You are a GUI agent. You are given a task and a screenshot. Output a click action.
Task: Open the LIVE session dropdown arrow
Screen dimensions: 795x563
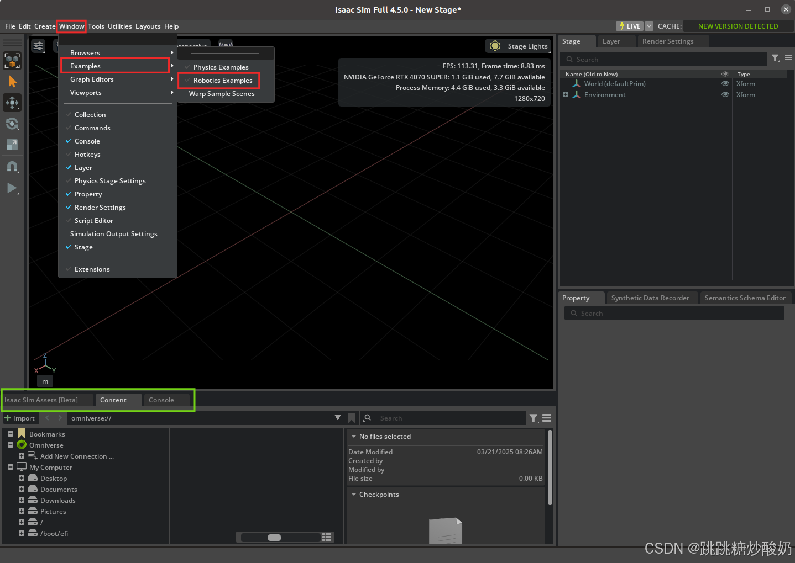(649, 26)
